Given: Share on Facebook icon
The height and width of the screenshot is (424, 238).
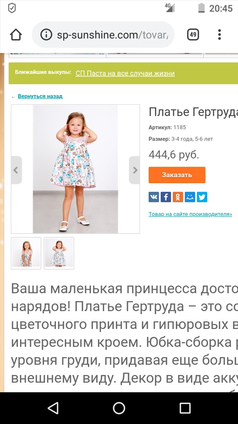Looking at the screenshot, I should (x=166, y=197).
